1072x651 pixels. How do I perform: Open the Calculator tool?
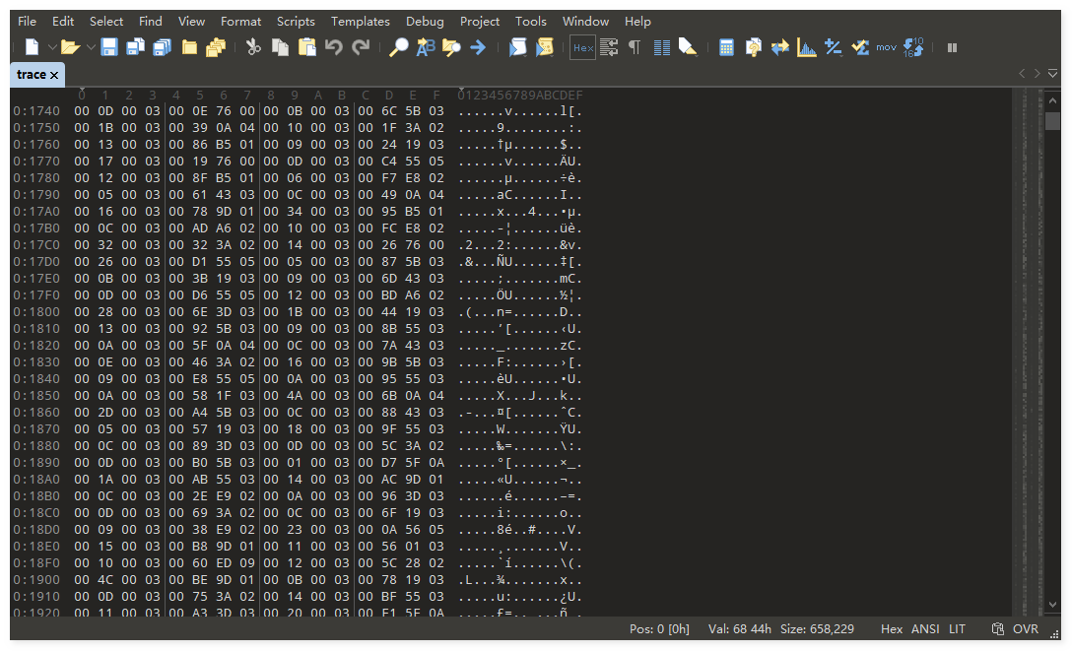pos(726,47)
